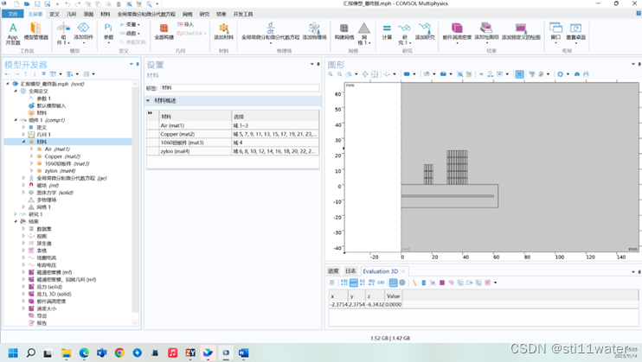This screenshot has width=642, height=362.
Task: Switch to the 日志 (Log) tab
Action: (350, 271)
